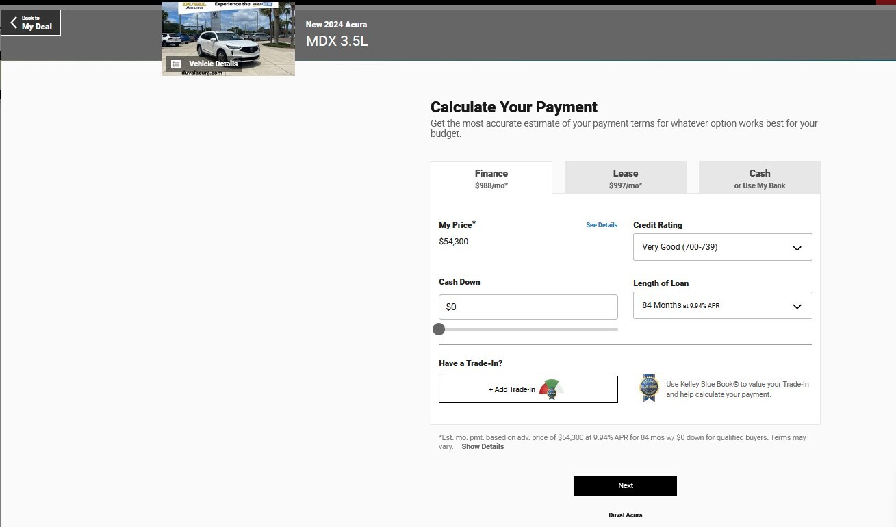Focus the Cash Down input field

[x=528, y=307]
